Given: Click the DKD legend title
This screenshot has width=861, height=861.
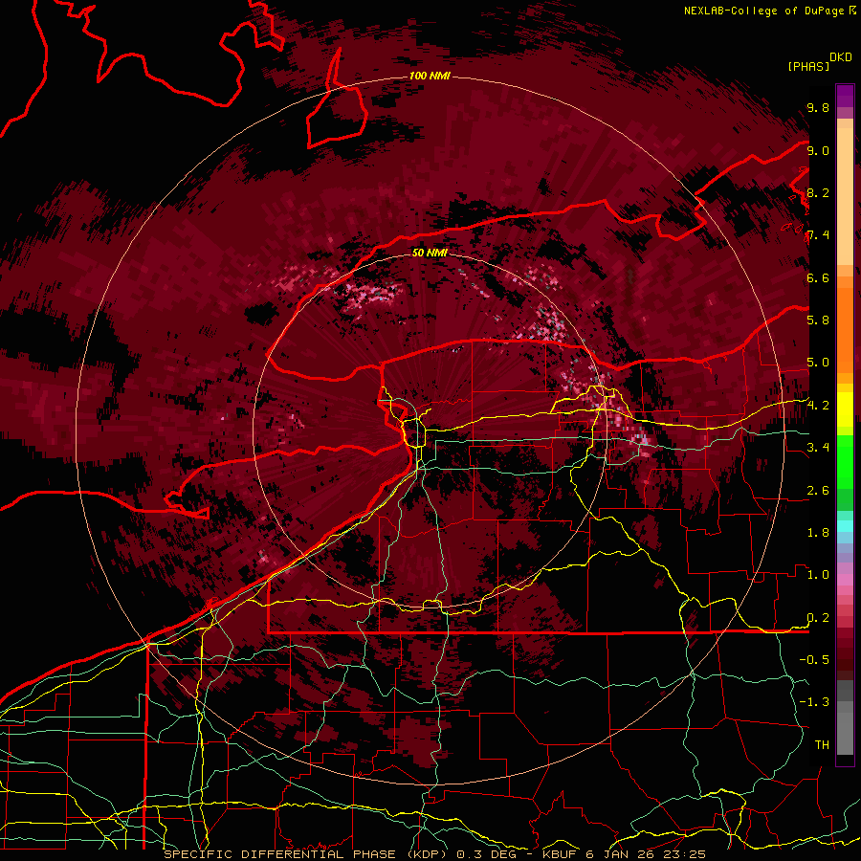Looking at the screenshot, I should (x=841, y=57).
